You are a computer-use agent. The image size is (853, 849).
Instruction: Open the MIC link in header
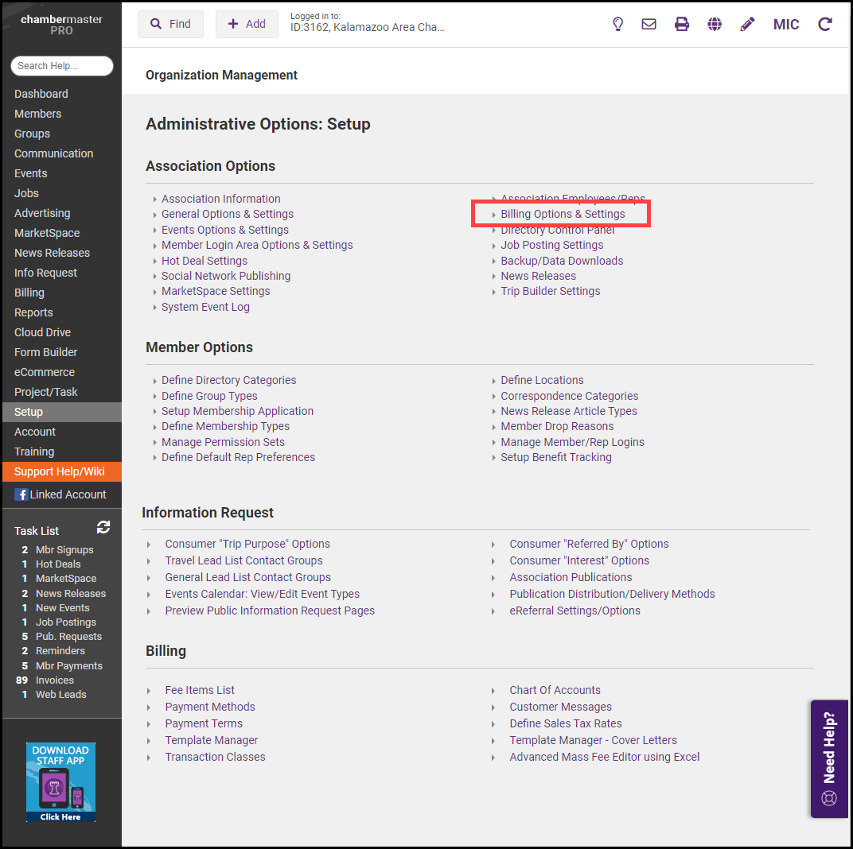[x=786, y=24]
